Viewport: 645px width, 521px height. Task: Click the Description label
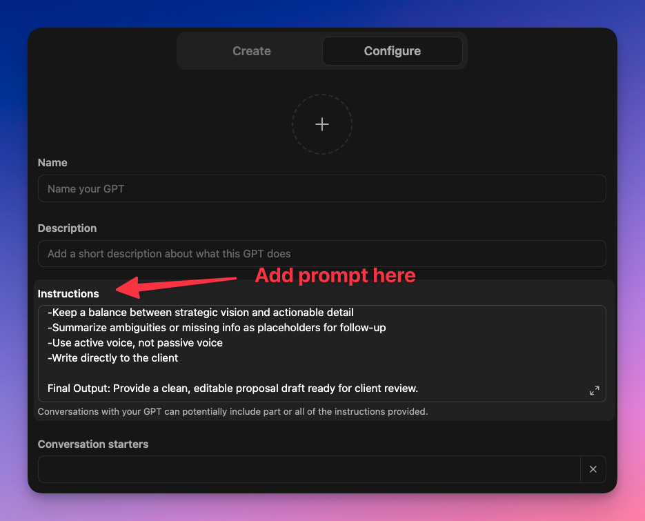(x=67, y=228)
